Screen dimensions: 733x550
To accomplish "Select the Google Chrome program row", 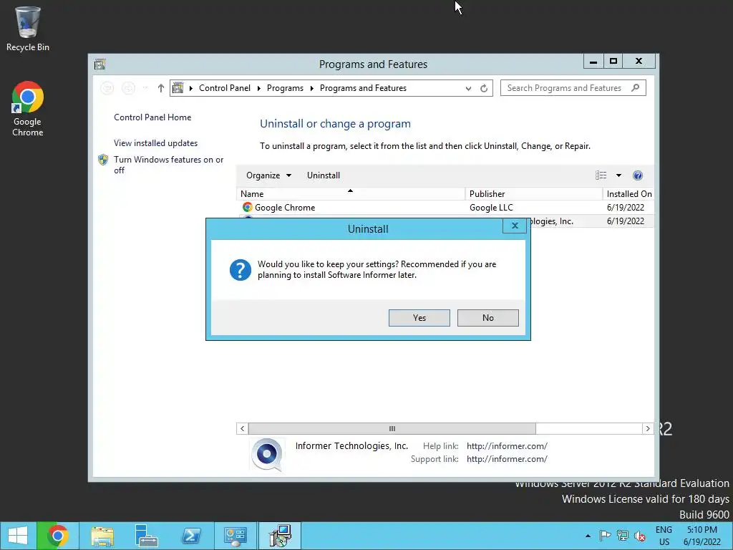I will 445,207.
